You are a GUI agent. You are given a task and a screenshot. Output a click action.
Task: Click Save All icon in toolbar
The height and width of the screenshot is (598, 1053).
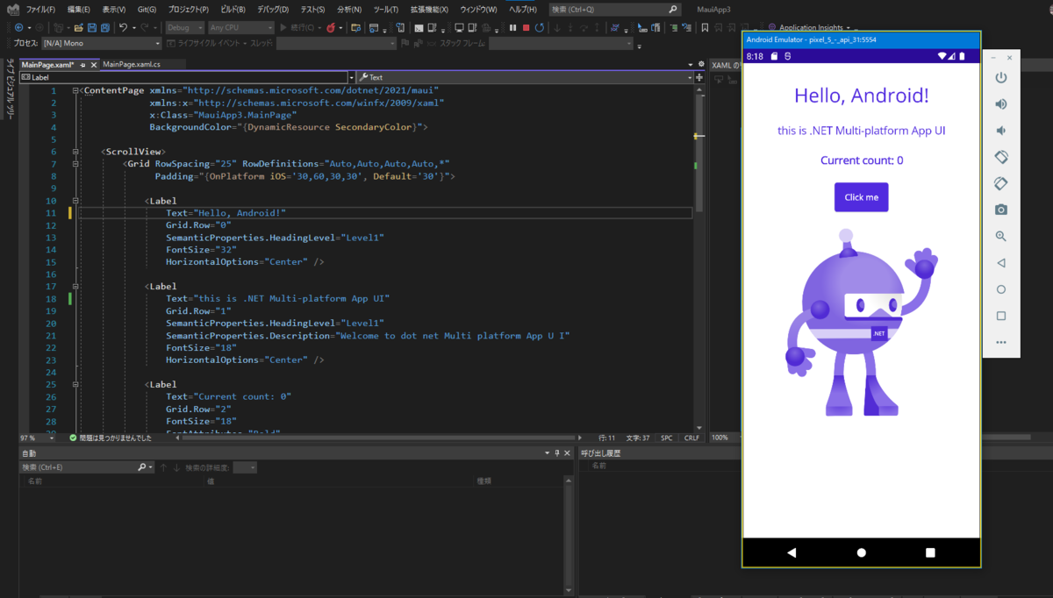[105, 28]
